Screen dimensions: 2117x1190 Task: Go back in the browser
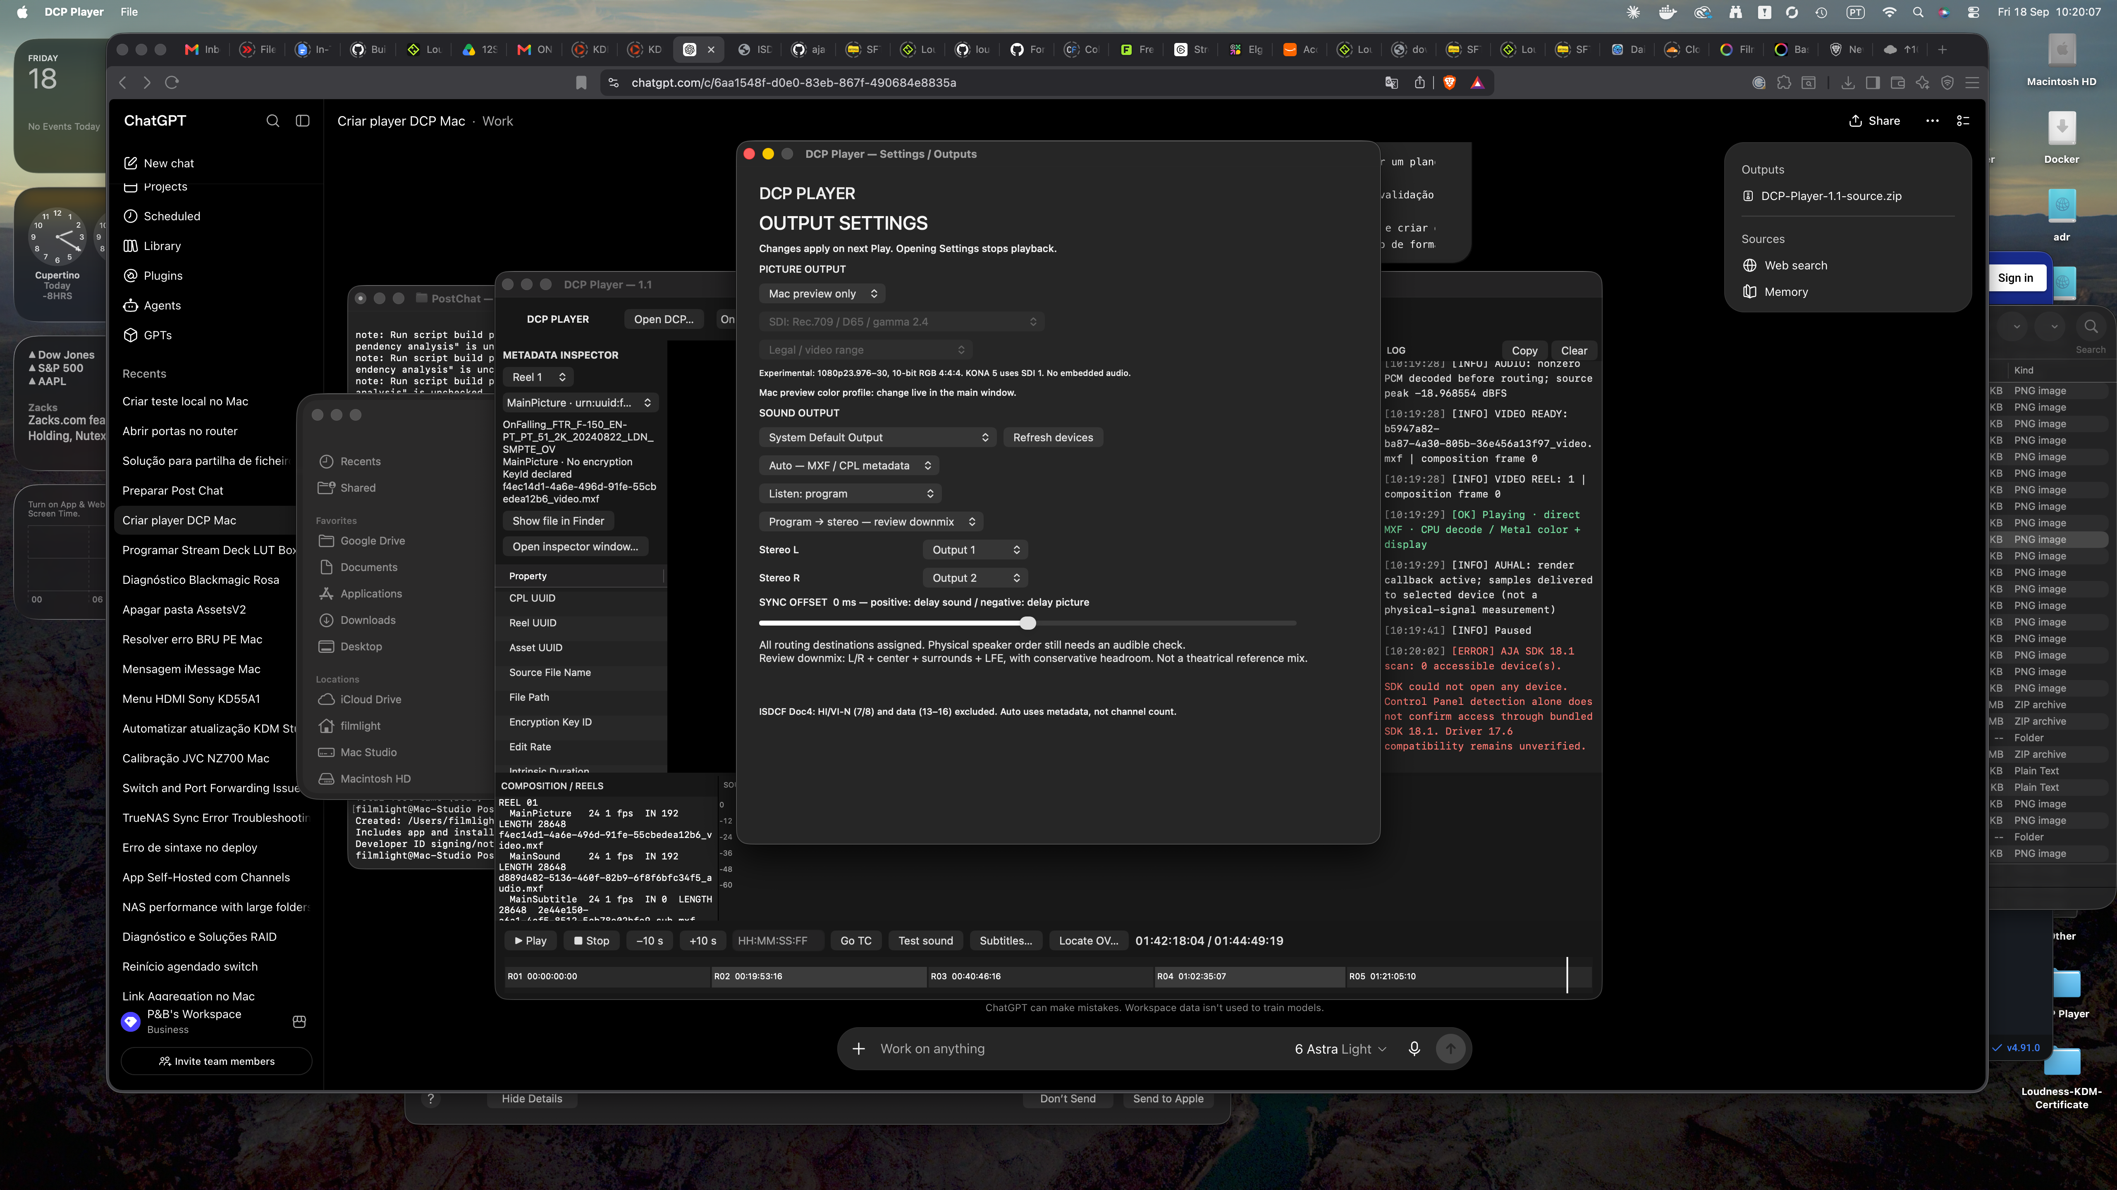[x=122, y=82]
